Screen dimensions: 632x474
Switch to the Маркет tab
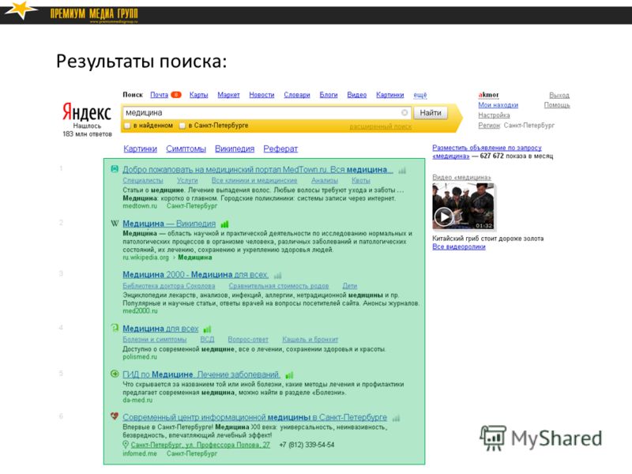(x=228, y=95)
